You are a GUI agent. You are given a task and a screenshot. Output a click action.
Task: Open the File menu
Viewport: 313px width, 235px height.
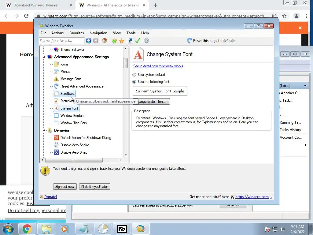43,33
